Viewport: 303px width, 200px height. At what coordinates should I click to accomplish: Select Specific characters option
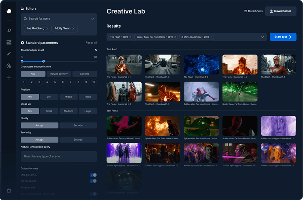click(85, 74)
